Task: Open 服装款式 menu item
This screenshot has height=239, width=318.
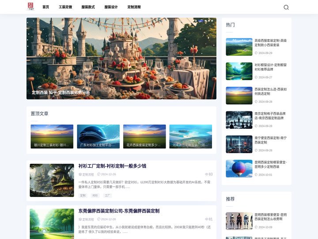Action: 88,7
